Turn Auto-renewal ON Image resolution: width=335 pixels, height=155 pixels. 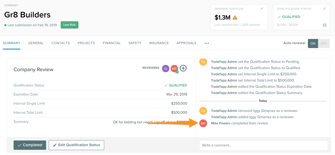click(313, 43)
